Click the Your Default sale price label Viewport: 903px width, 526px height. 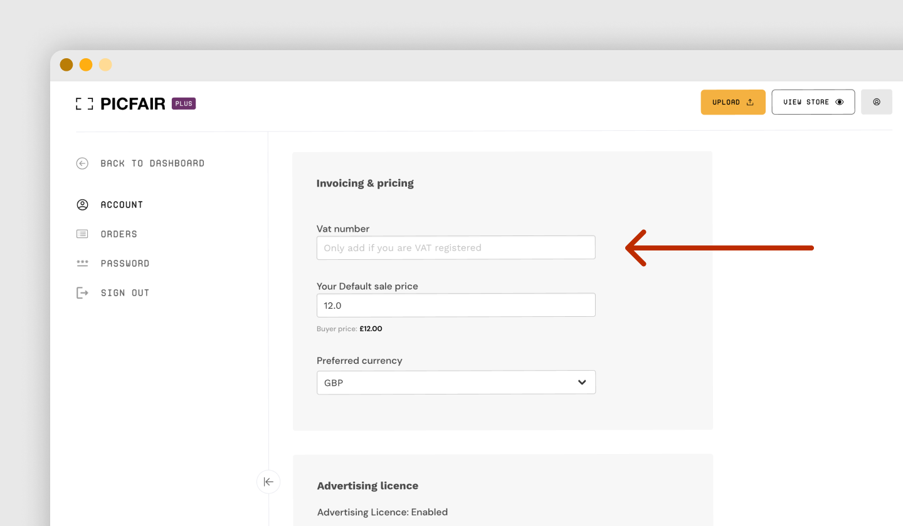[367, 286]
